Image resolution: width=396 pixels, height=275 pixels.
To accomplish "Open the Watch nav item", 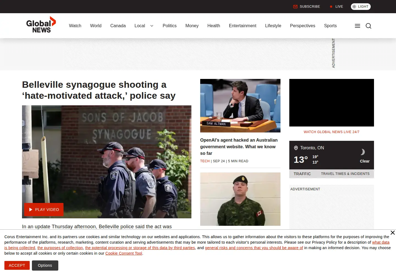I will tap(75, 26).
